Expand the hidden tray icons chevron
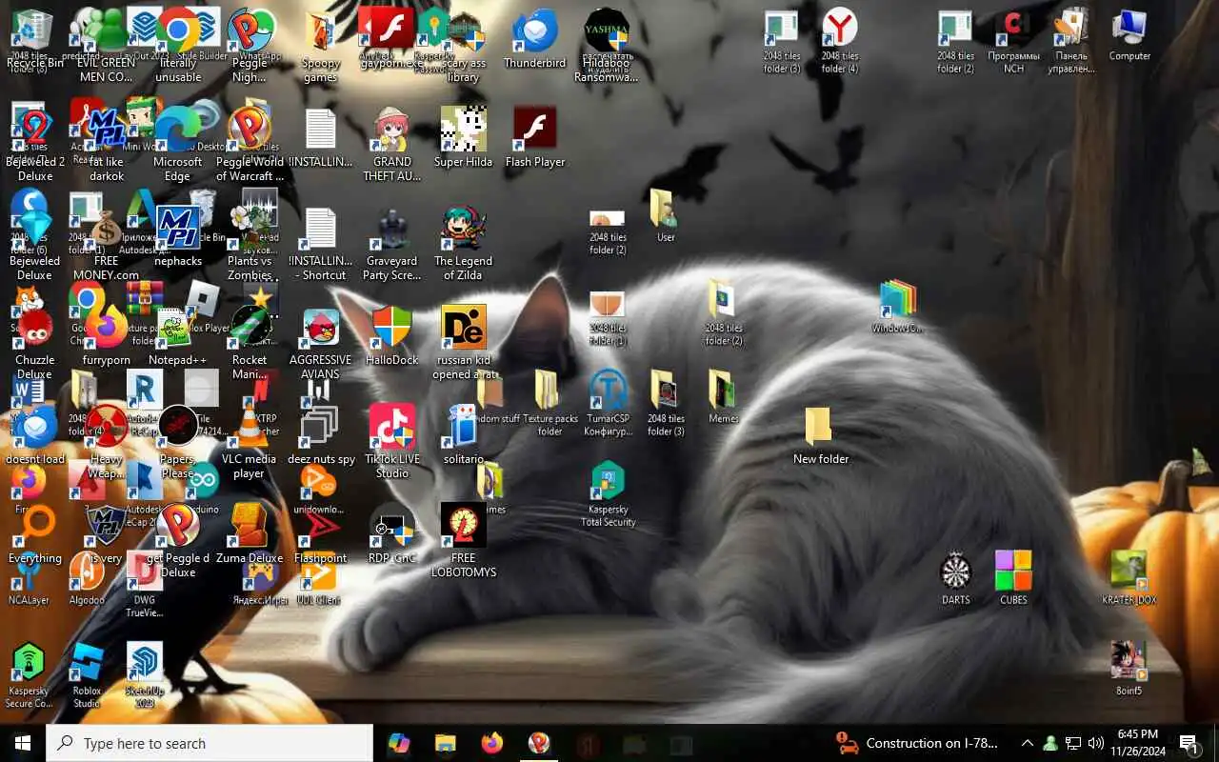The height and width of the screenshot is (762, 1219). [x=1027, y=743]
